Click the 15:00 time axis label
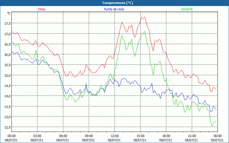Image resolution: width=229 pixels, height=143 pixels. pyautogui.click(x=140, y=136)
